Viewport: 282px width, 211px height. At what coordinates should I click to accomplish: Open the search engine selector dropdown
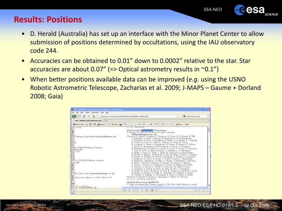click(x=186, y=116)
